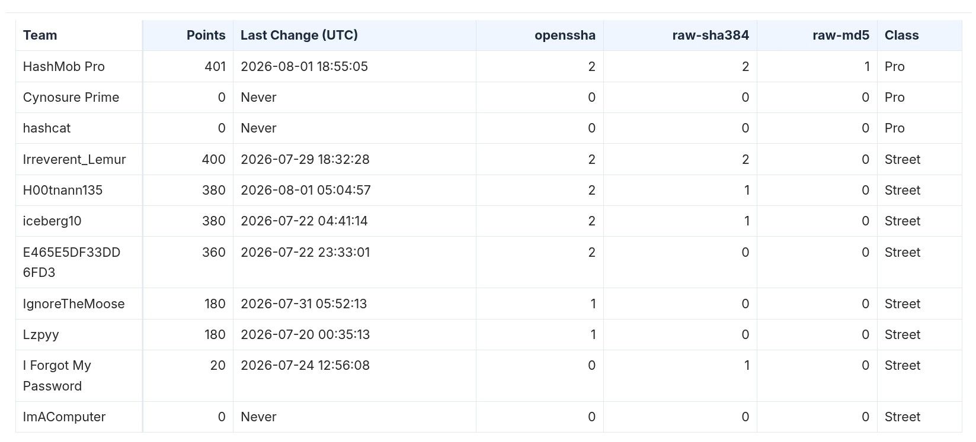Select the hashcat team name

tap(47, 128)
